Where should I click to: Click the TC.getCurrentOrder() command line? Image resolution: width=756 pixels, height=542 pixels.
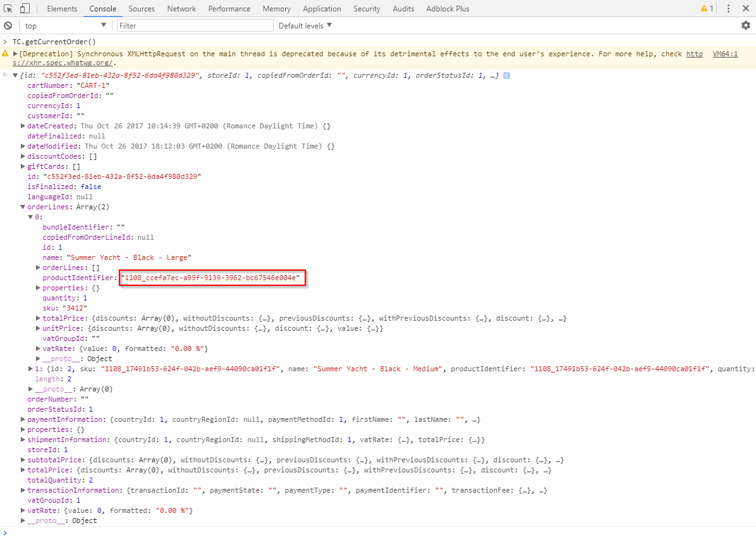(54, 42)
